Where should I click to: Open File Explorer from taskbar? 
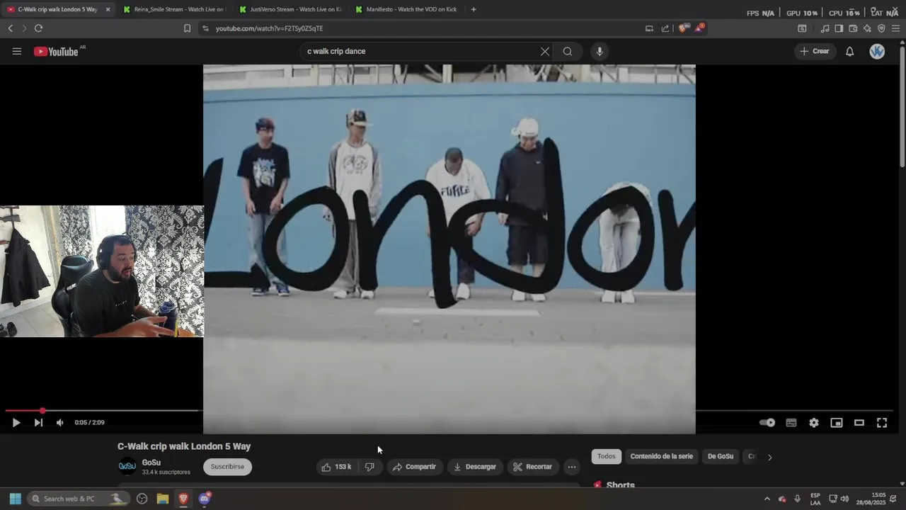tap(162, 499)
